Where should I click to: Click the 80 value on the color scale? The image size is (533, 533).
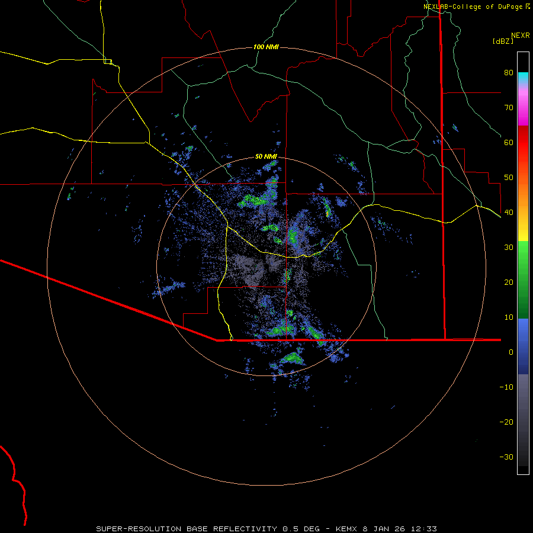[509, 73]
